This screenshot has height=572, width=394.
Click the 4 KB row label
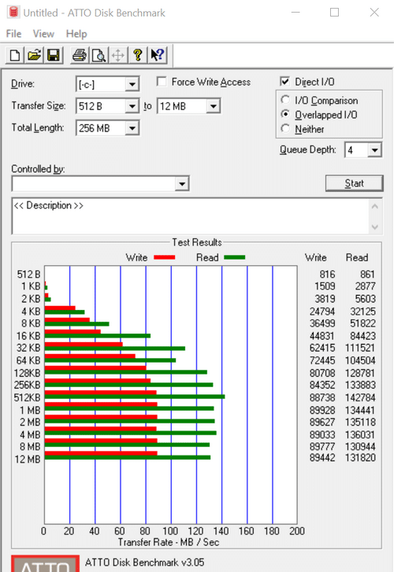click(x=31, y=312)
